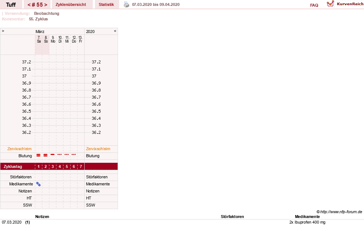This screenshot has height=231, width=364.
Task: Select the '9. Mo' day column header
Action: 53,39
